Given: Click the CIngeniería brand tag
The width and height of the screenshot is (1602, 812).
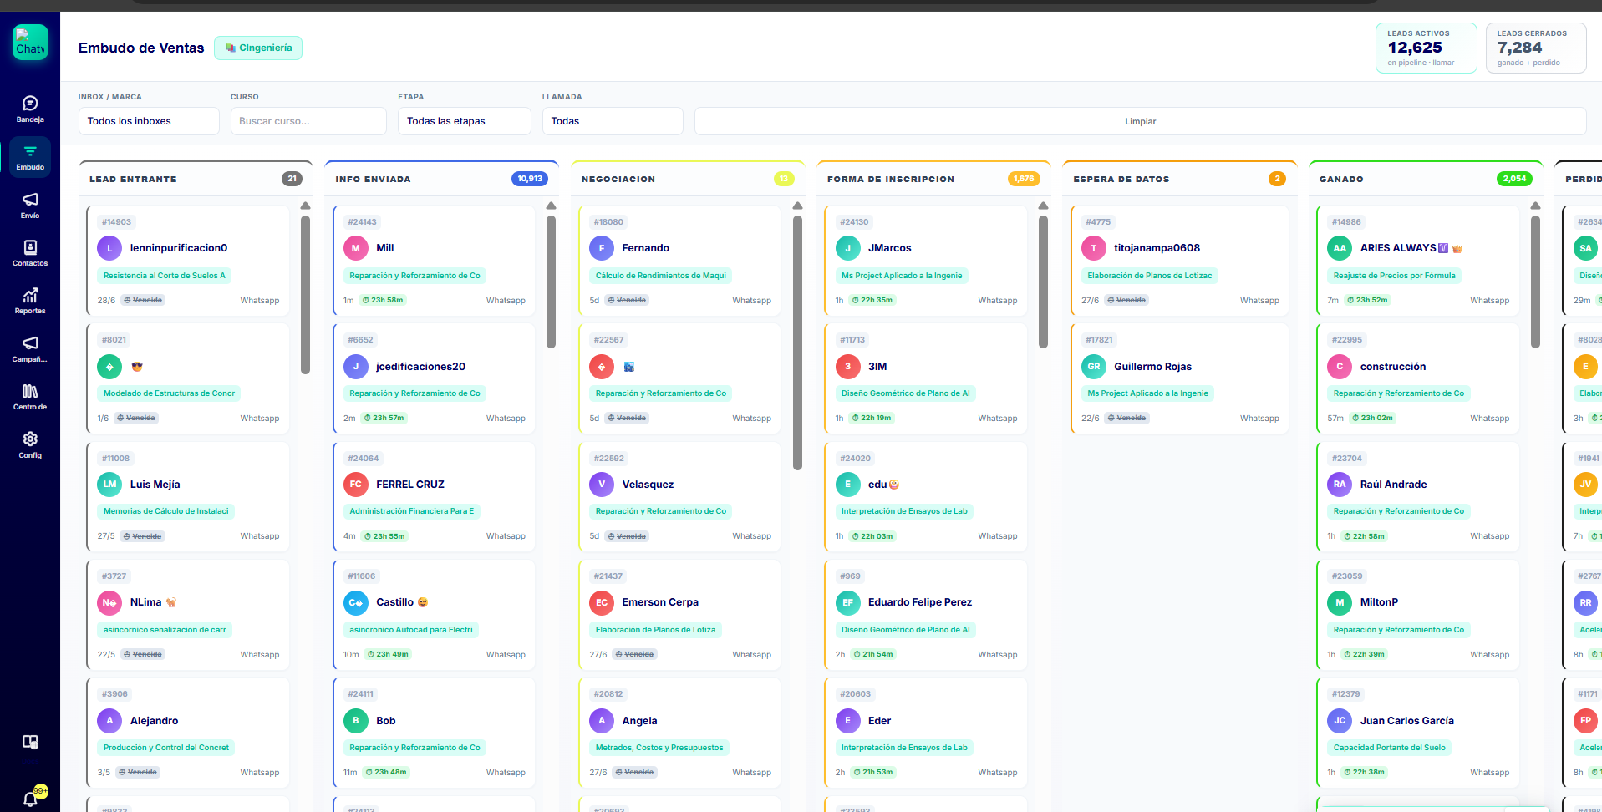Looking at the screenshot, I should click(258, 48).
